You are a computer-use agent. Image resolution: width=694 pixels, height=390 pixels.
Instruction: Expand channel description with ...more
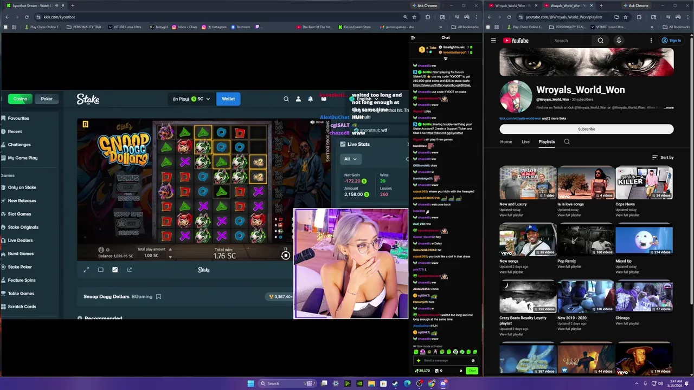pos(669,108)
